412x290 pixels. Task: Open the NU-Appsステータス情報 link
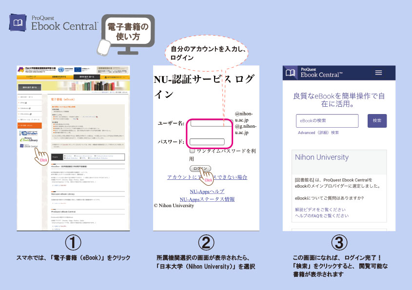coord(207,199)
